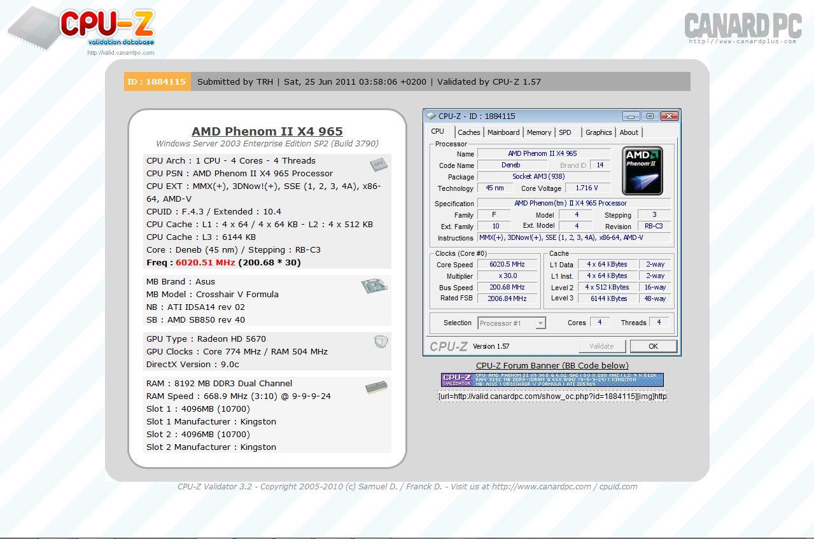Click the OK button
This screenshot has height=539, width=814.
[653, 346]
